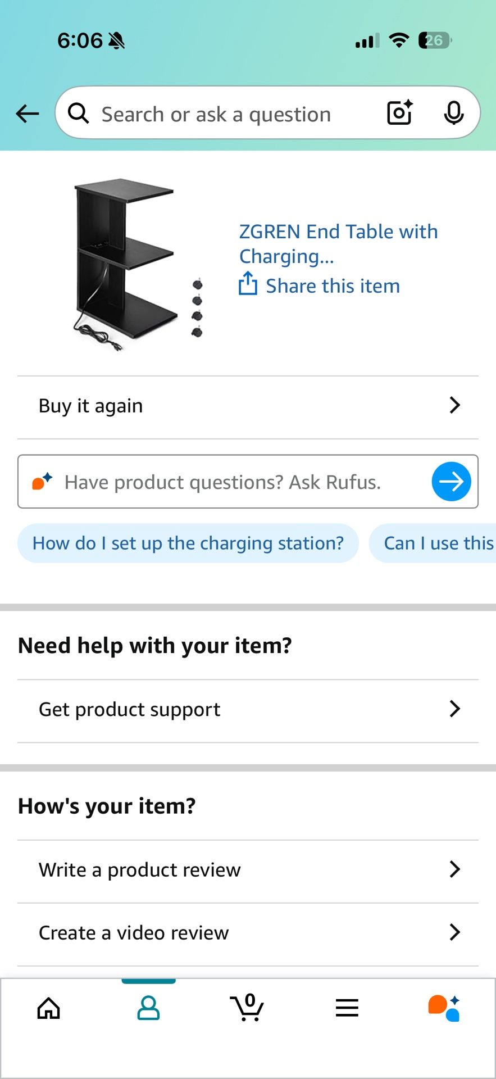Go to Home tab
This screenshot has height=1079, width=496.
(49, 1008)
